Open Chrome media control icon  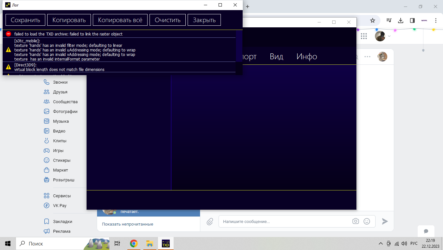click(x=389, y=21)
